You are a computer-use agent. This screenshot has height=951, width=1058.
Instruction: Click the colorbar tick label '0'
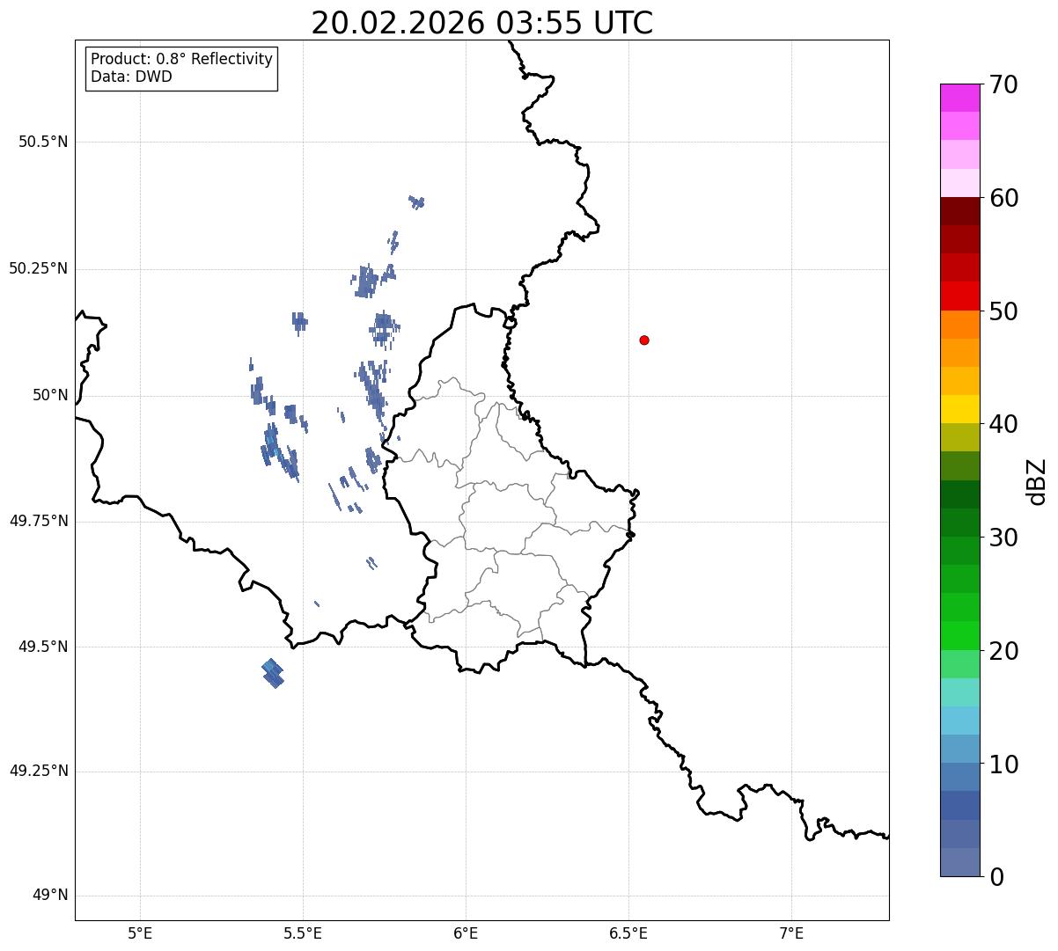coord(996,877)
